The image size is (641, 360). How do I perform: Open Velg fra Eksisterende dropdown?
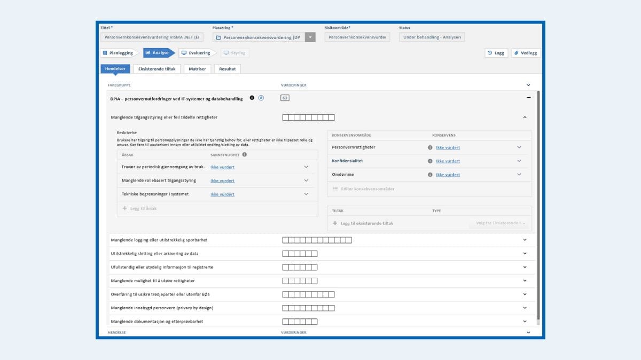pyautogui.click(x=499, y=223)
